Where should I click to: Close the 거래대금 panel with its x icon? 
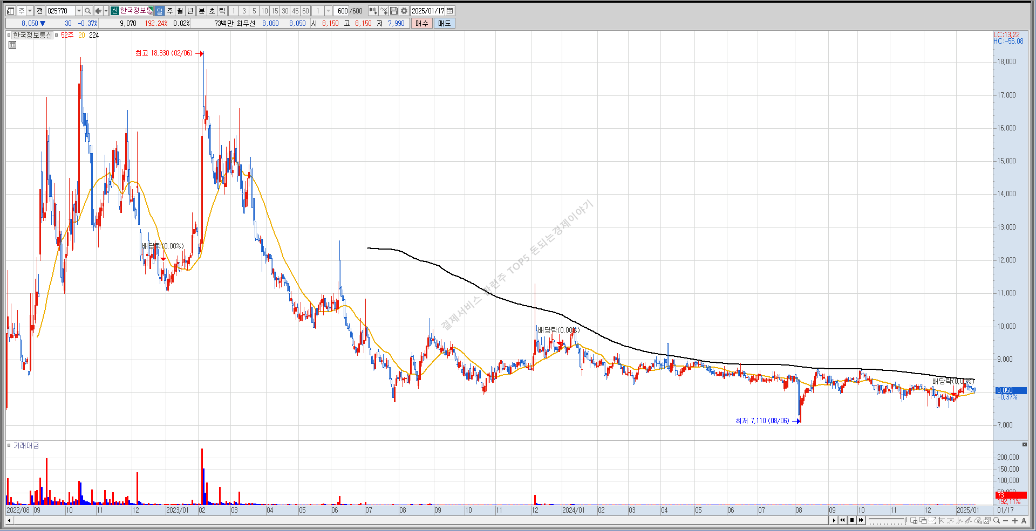[1025, 445]
